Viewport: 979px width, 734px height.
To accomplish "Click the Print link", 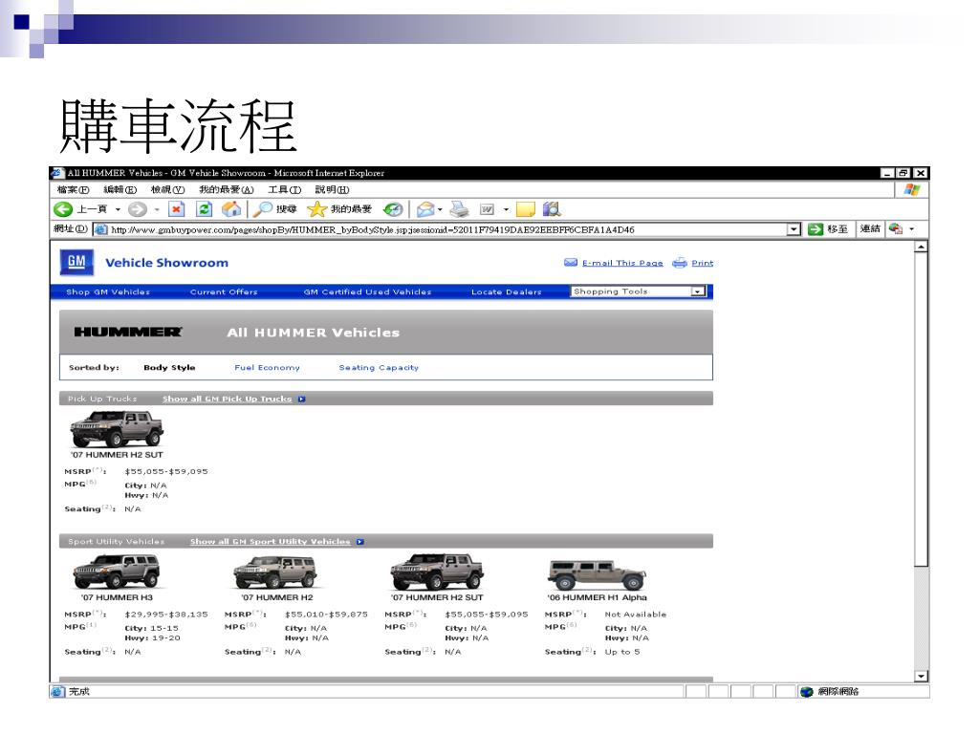I will [703, 263].
